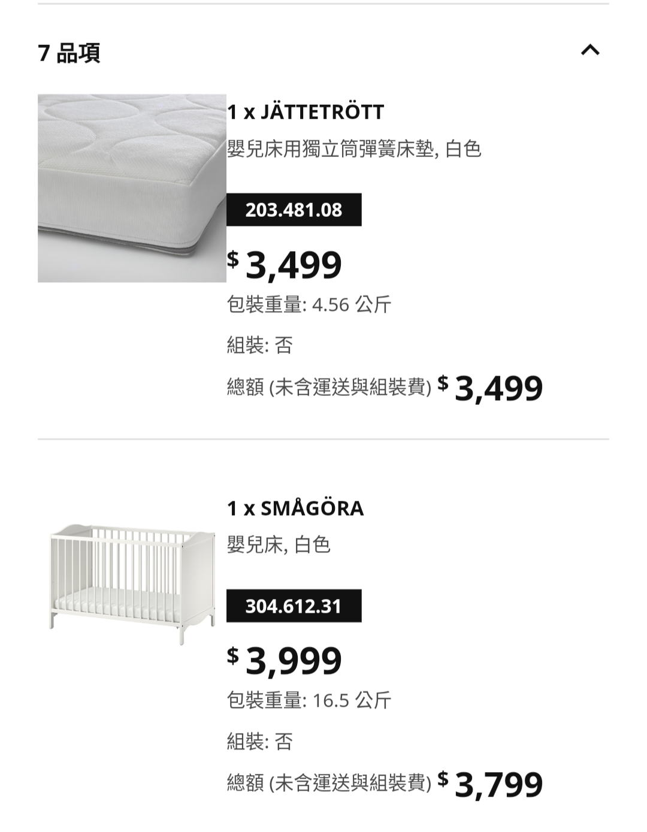Screen dimensions: 647x832
Task: Click the 7 品項 section header
Action: coord(69,53)
